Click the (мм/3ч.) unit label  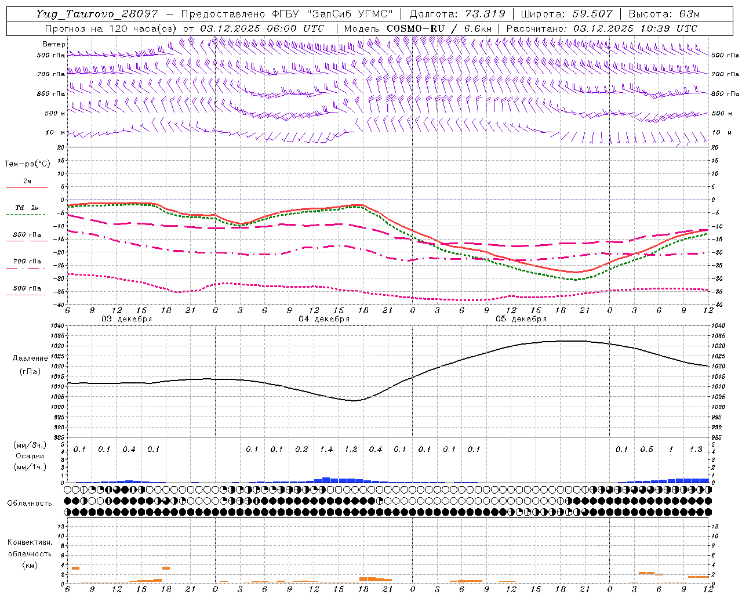pos(30,445)
